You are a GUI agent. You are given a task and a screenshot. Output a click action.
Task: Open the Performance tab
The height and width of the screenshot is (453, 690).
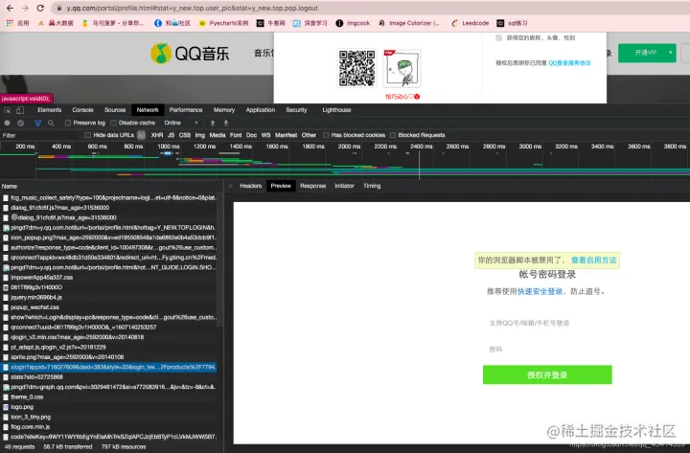(186, 110)
